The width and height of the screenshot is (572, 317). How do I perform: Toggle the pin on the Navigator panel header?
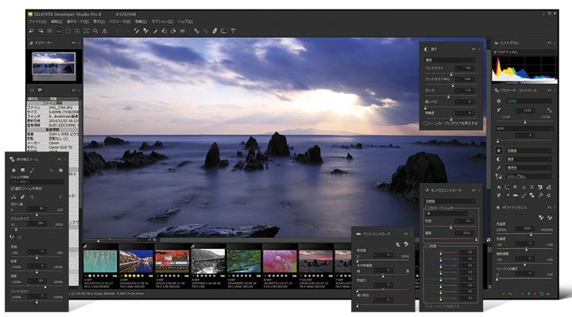point(73,43)
